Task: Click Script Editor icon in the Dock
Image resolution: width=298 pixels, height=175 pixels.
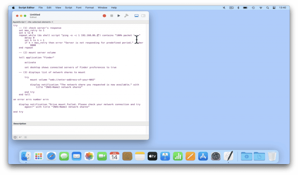Action: point(228,156)
